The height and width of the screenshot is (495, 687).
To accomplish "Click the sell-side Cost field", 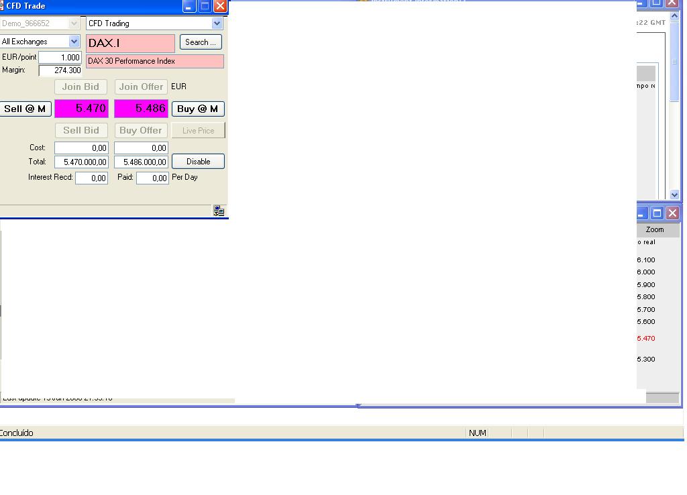I will 81,148.
